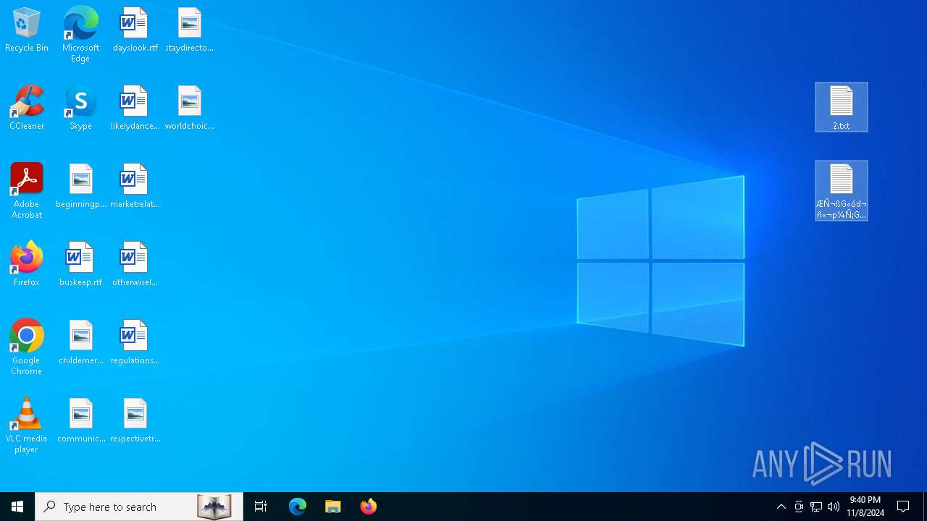The image size is (927, 521).
Task: Select the respectivetr... image file icon
Action: pos(135,421)
